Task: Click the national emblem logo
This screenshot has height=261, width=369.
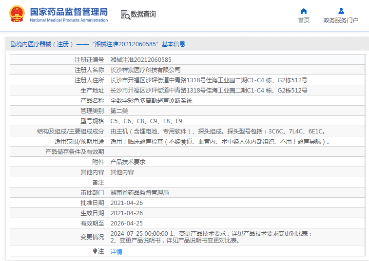Action: (x=16, y=14)
